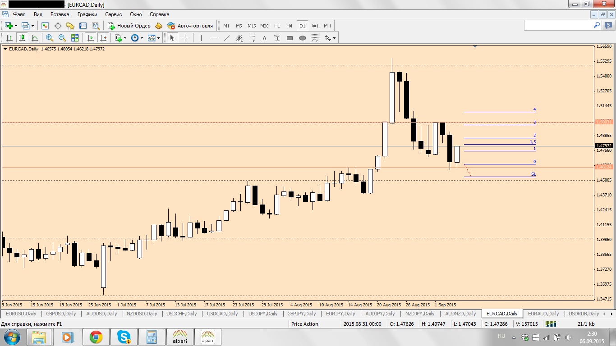The height and width of the screenshot is (346, 616).
Task: Open the Вставка menu
Action: click(x=60, y=14)
